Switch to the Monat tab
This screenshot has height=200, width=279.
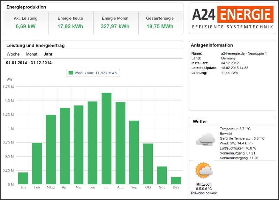tap(32, 54)
